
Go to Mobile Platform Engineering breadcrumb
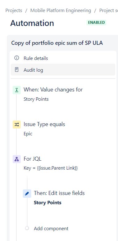click(61, 11)
